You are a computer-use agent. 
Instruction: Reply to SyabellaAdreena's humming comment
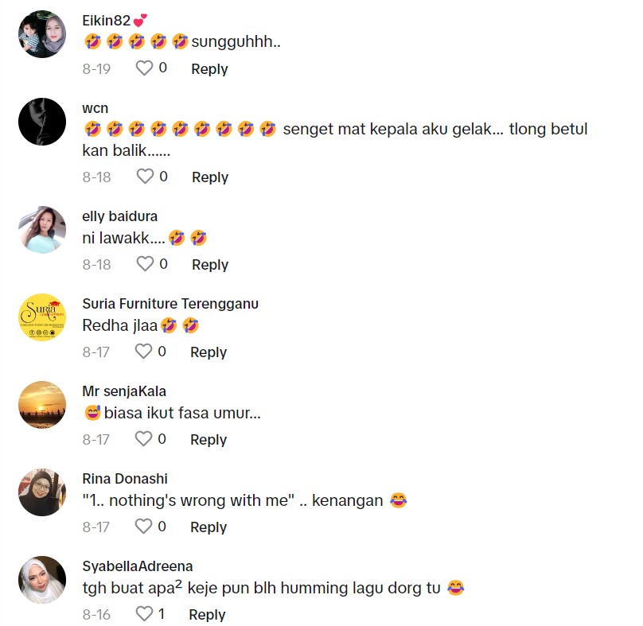pyautogui.click(x=207, y=615)
